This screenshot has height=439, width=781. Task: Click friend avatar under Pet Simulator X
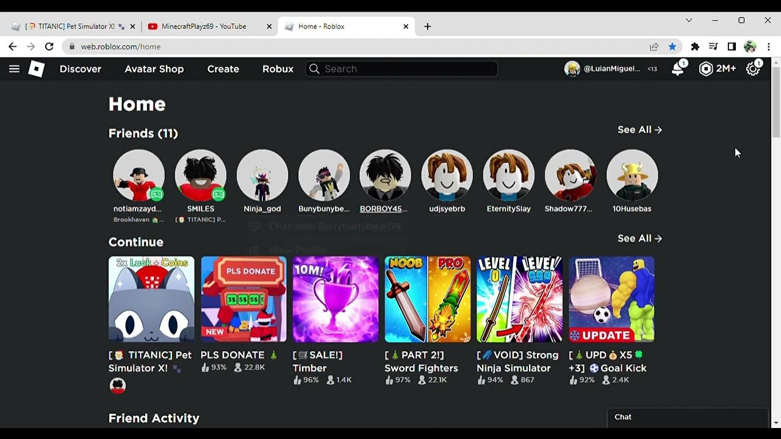[118, 385]
